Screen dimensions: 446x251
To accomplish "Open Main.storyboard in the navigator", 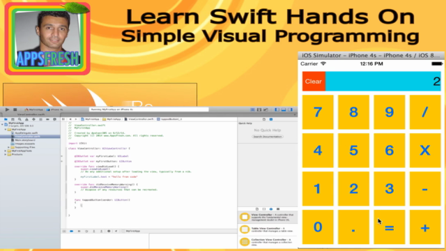I will pos(23,140).
